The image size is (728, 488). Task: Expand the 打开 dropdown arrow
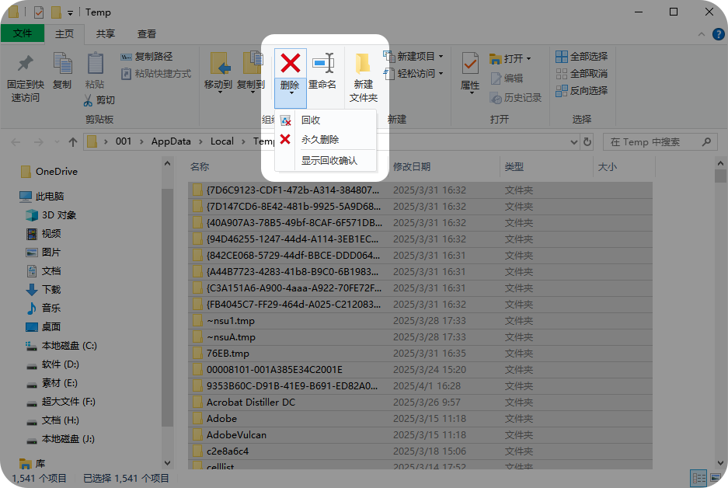click(528, 58)
